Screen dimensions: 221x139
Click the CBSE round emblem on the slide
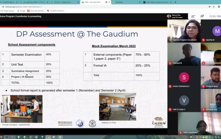[92, 124]
